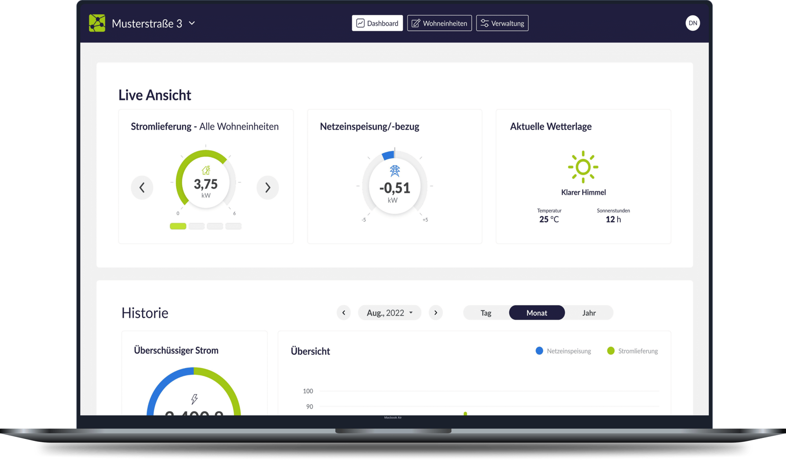
Task: Open the Wohneinheiten tab
Action: [439, 23]
